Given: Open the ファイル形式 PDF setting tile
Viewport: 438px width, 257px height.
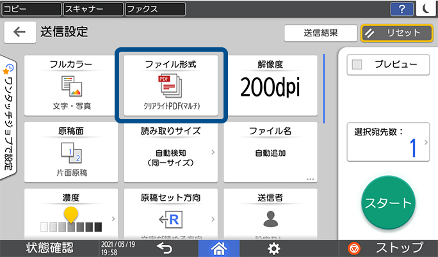Looking at the screenshot, I should pyautogui.click(x=171, y=85).
